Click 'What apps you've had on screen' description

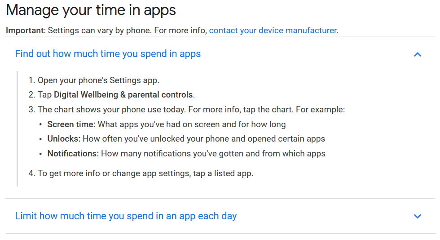(x=192, y=124)
